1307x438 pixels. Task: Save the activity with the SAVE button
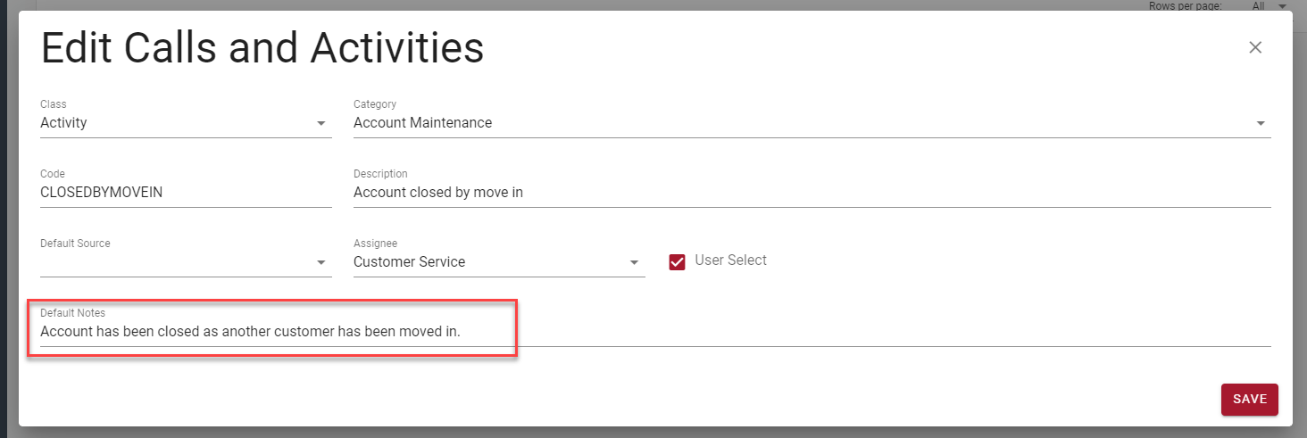pos(1249,399)
